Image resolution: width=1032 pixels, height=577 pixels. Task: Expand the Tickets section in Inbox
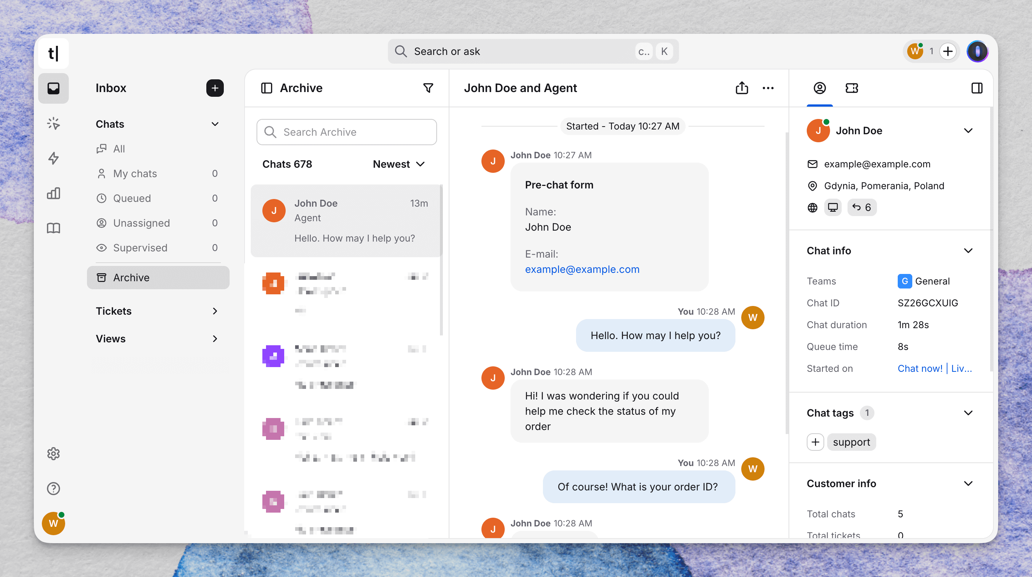[215, 311]
